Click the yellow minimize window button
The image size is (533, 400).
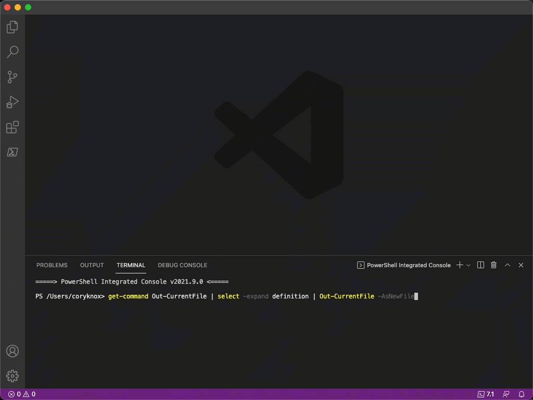[18, 7]
